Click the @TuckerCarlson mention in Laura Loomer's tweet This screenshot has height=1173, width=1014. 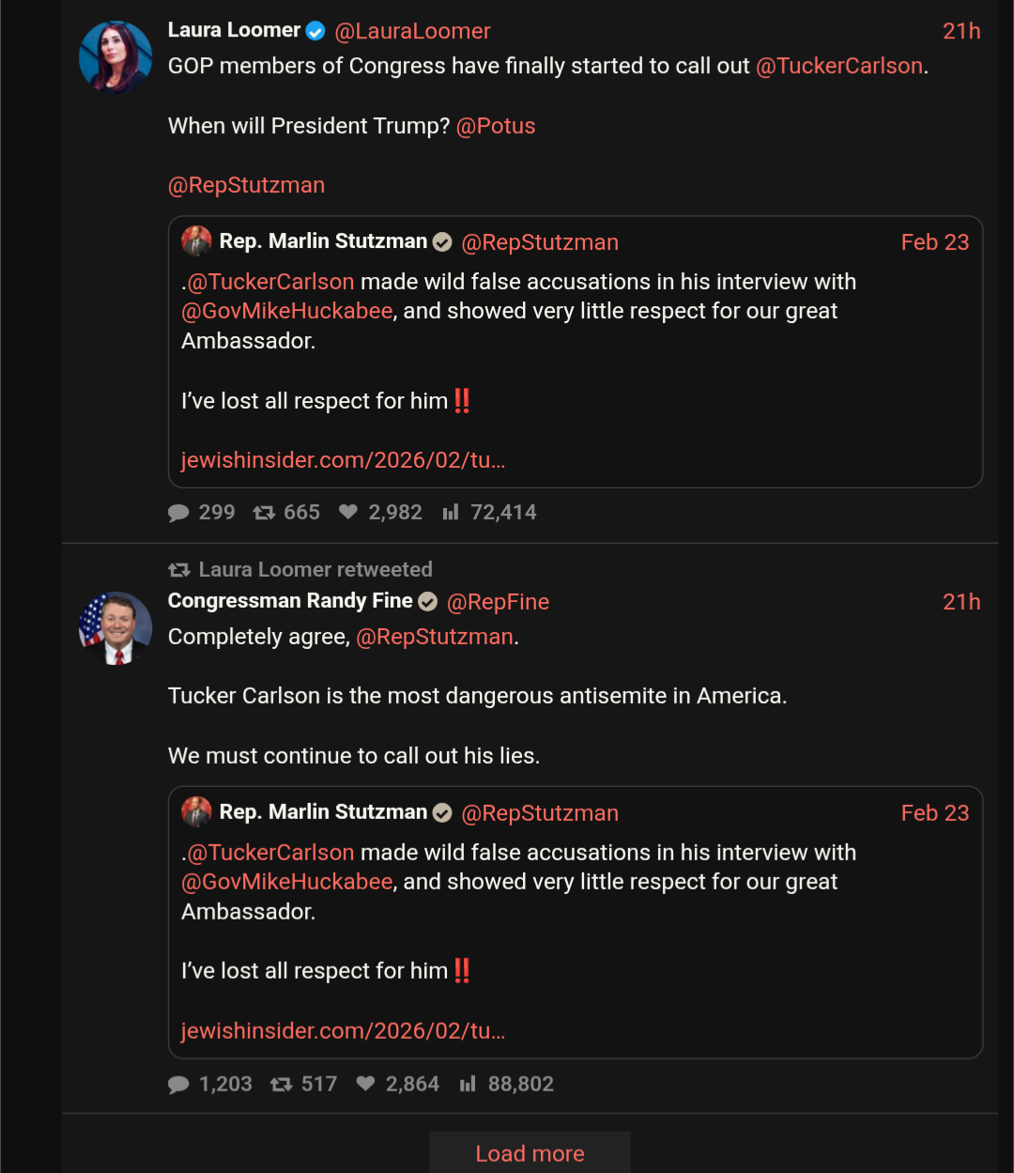pos(839,66)
